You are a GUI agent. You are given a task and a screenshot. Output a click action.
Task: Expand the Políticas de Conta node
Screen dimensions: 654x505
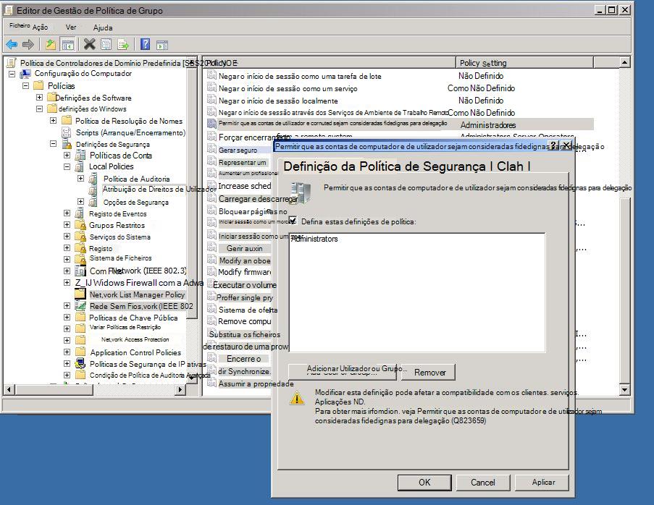coord(67,155)
